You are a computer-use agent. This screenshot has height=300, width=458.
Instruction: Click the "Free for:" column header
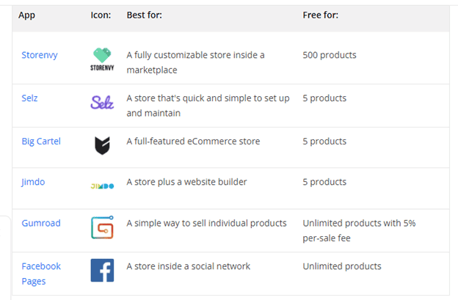click(x=321, y=15)
